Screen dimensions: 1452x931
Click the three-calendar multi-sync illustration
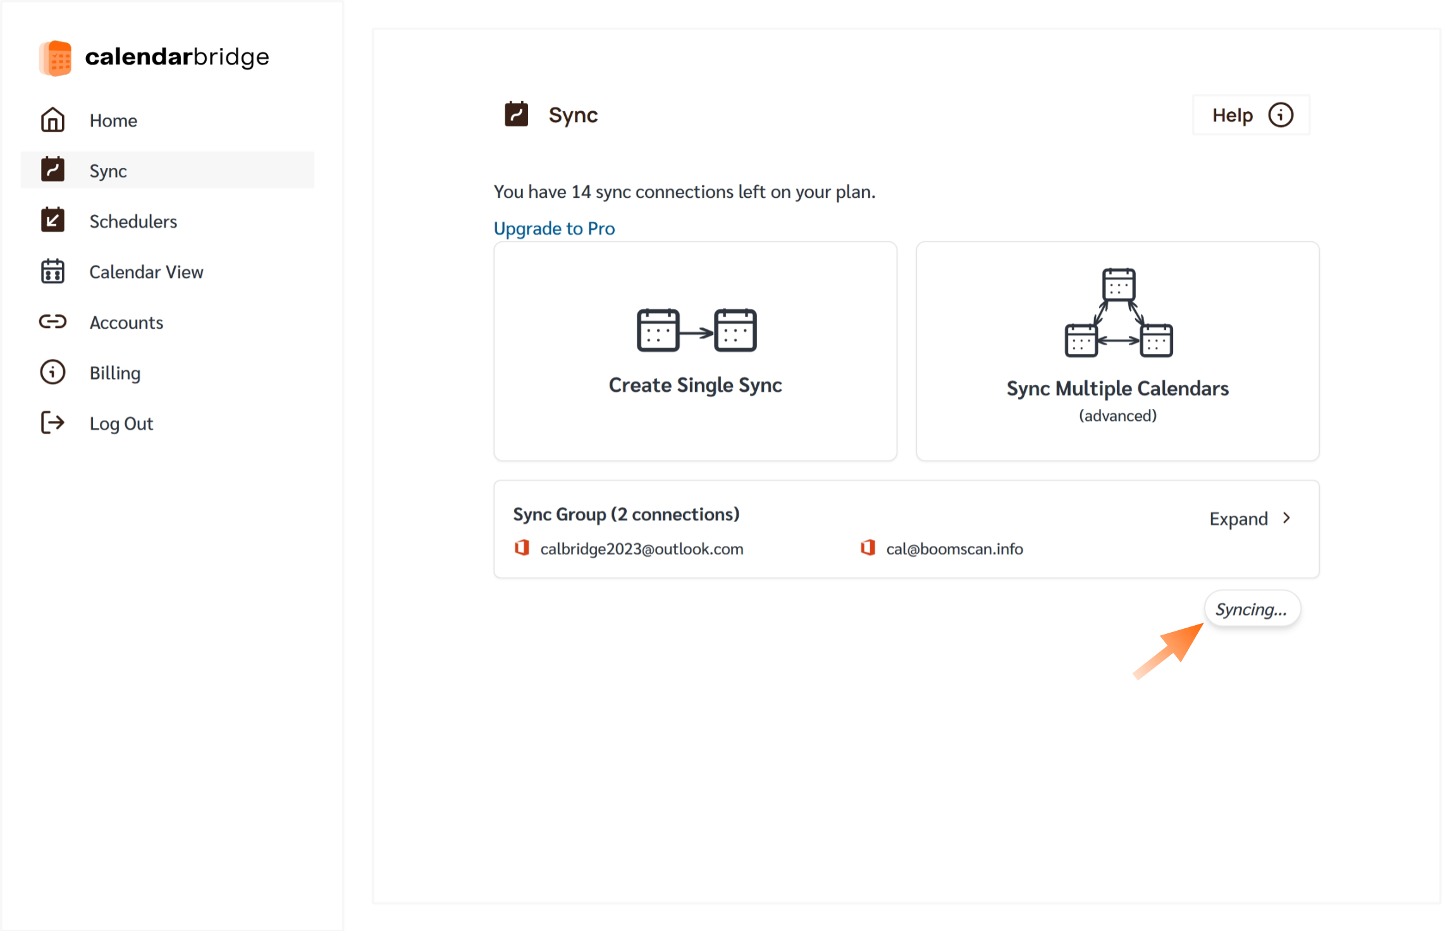1119,313
